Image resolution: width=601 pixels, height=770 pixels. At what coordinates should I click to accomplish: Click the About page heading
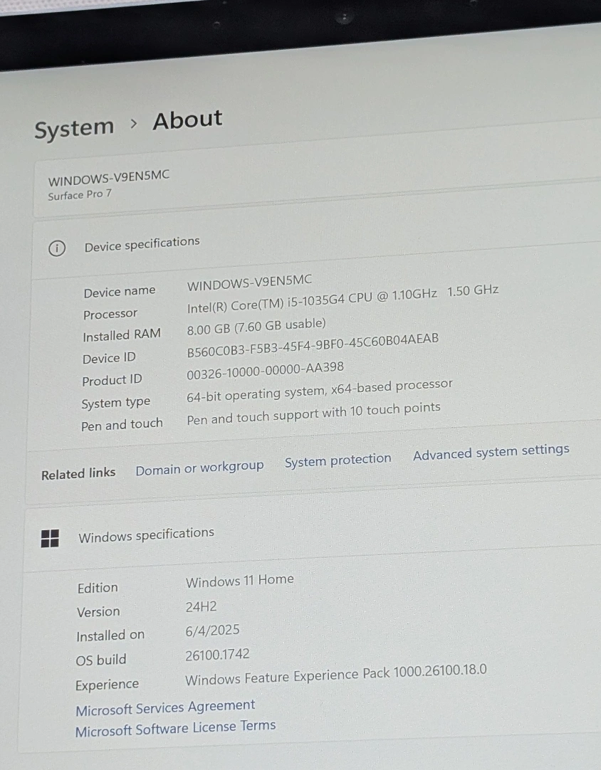[187, 120]
